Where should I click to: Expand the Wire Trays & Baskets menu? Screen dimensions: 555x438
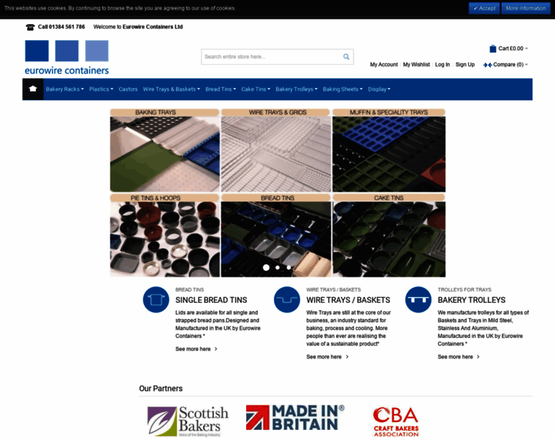pos(172,89)
